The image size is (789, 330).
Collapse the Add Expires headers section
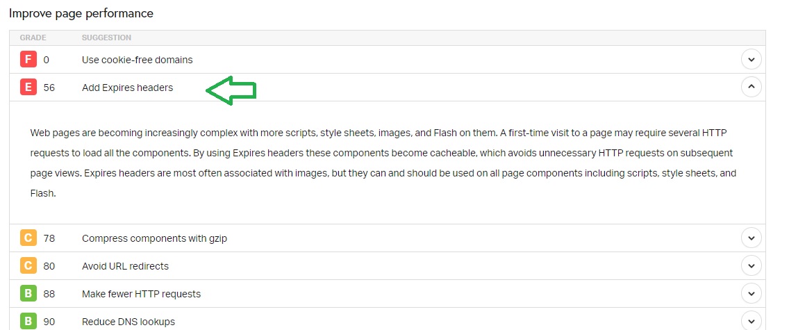click(751, 87)
